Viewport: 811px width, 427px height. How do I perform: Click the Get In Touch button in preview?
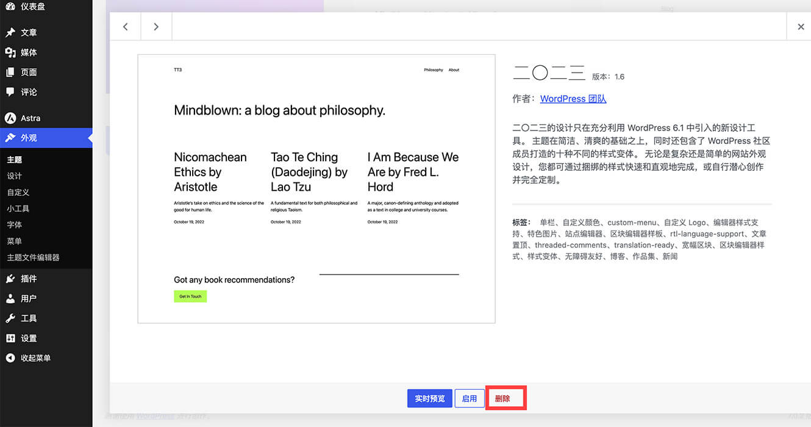point(190,296)
